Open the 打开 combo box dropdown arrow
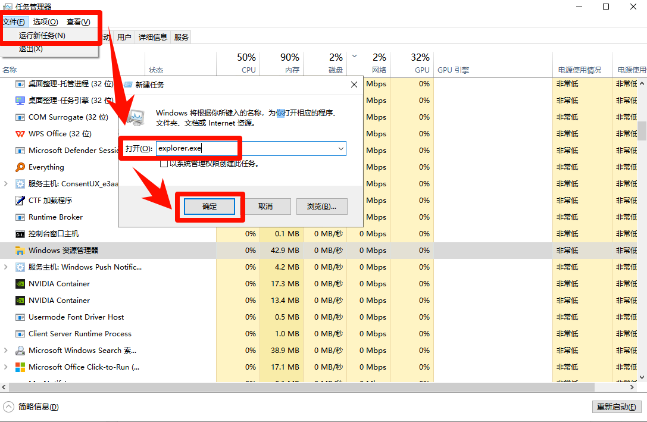The image size is (647, 422). click(x=341, y=149)
